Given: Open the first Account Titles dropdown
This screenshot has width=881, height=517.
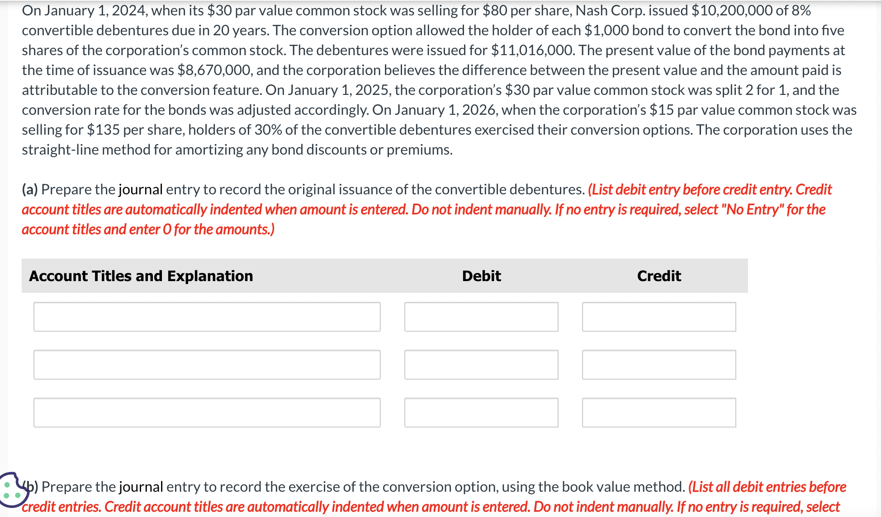Looking at the screenshot, I should (207, 316).
